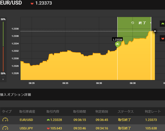165x131 pixels.
Task: Click the green entry marker pin on chart
Action: coord(118,44)
